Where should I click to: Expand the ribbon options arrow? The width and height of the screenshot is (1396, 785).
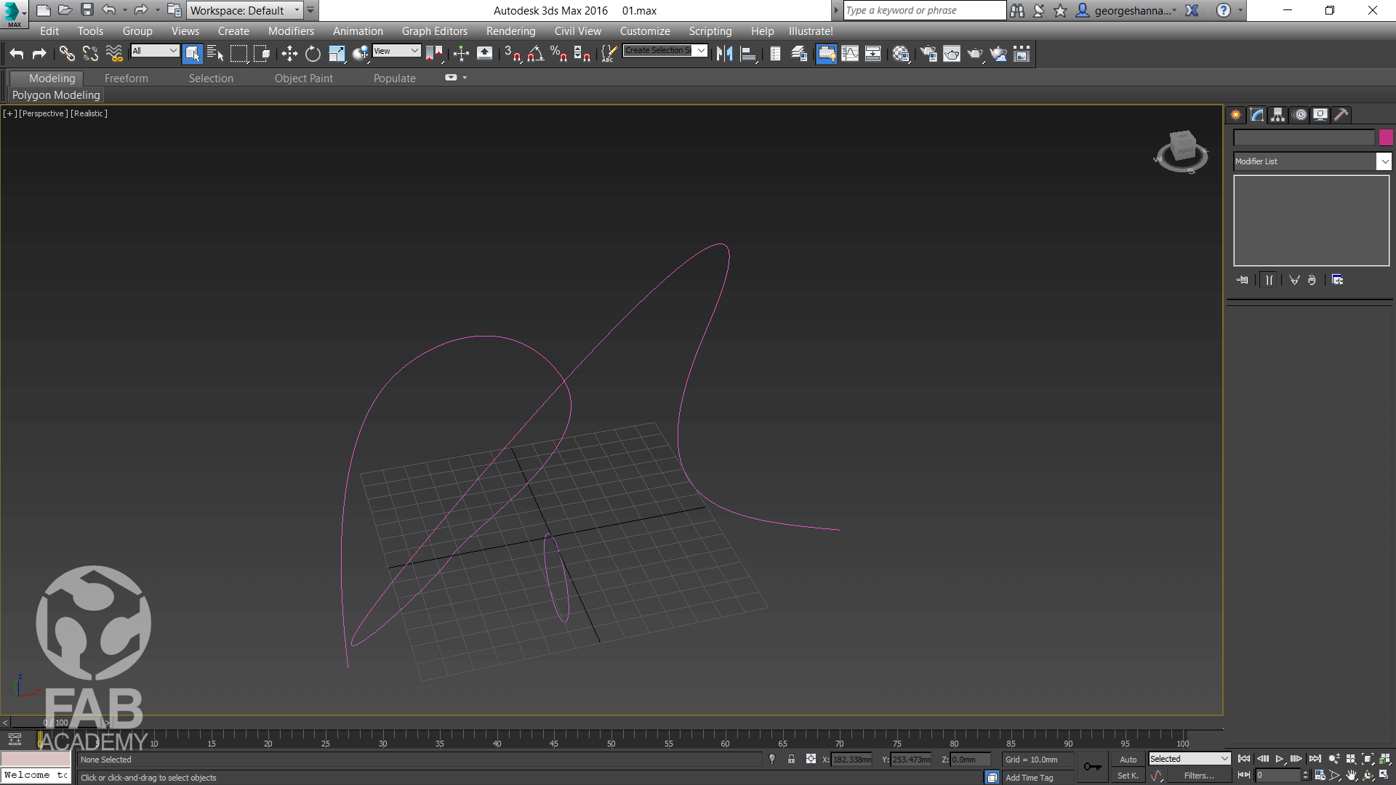pyautogui.click(x=465, y=78)
